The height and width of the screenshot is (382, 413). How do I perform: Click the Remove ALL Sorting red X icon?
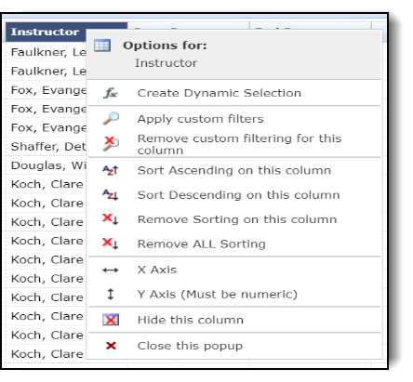tap(111, 244)
